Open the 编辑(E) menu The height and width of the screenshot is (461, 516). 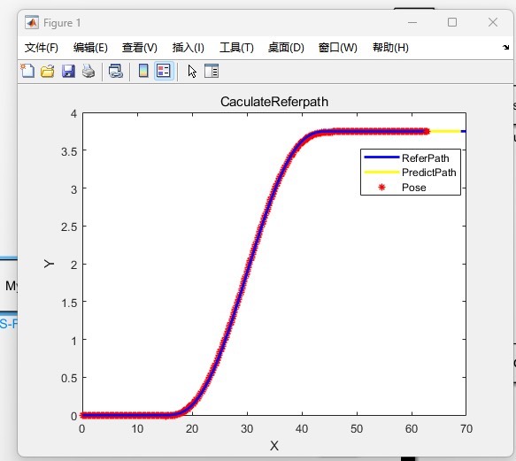click(x=90, y=48)
